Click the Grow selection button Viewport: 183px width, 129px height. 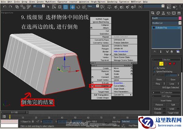pos(173,80)
